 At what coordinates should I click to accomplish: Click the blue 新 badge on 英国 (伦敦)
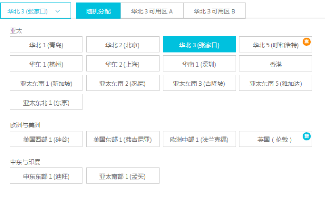tap(306, 136)
